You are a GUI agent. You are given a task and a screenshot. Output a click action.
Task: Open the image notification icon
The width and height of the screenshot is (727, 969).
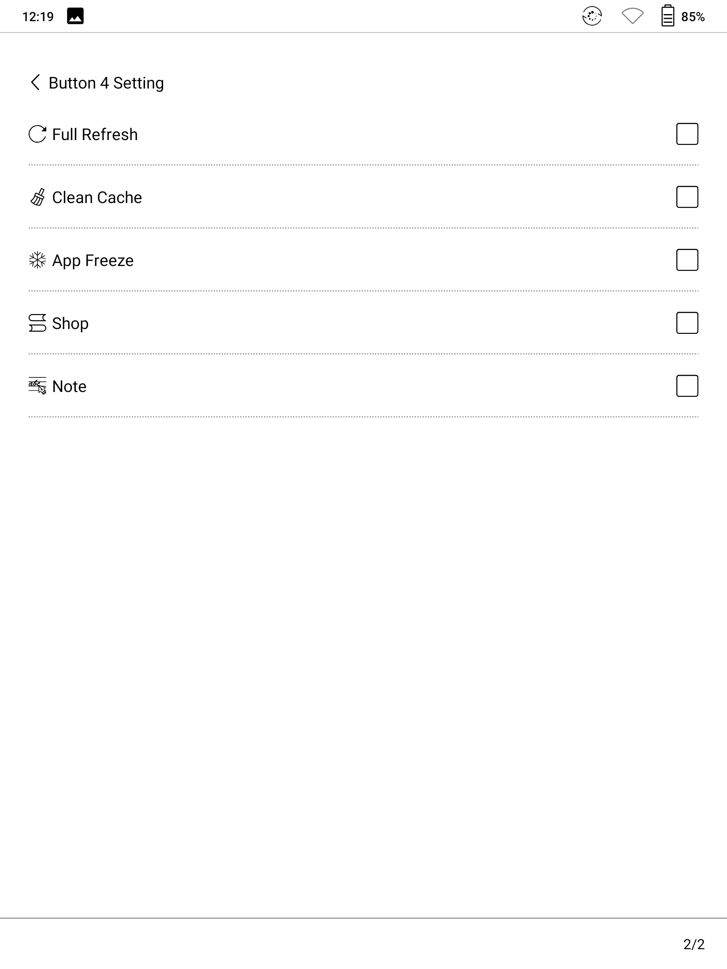[x=75, y=17]
